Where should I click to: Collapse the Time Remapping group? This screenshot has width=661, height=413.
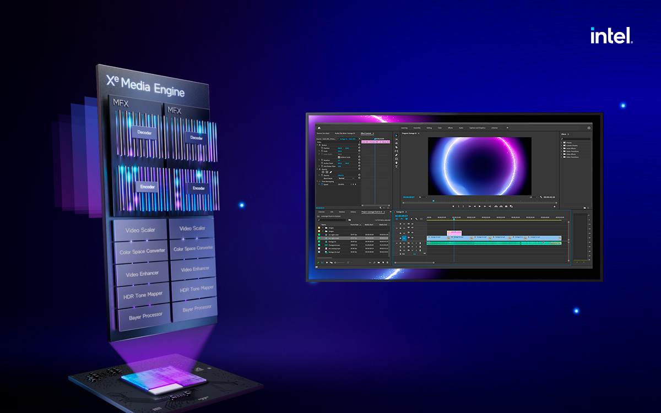pos(317,181)
